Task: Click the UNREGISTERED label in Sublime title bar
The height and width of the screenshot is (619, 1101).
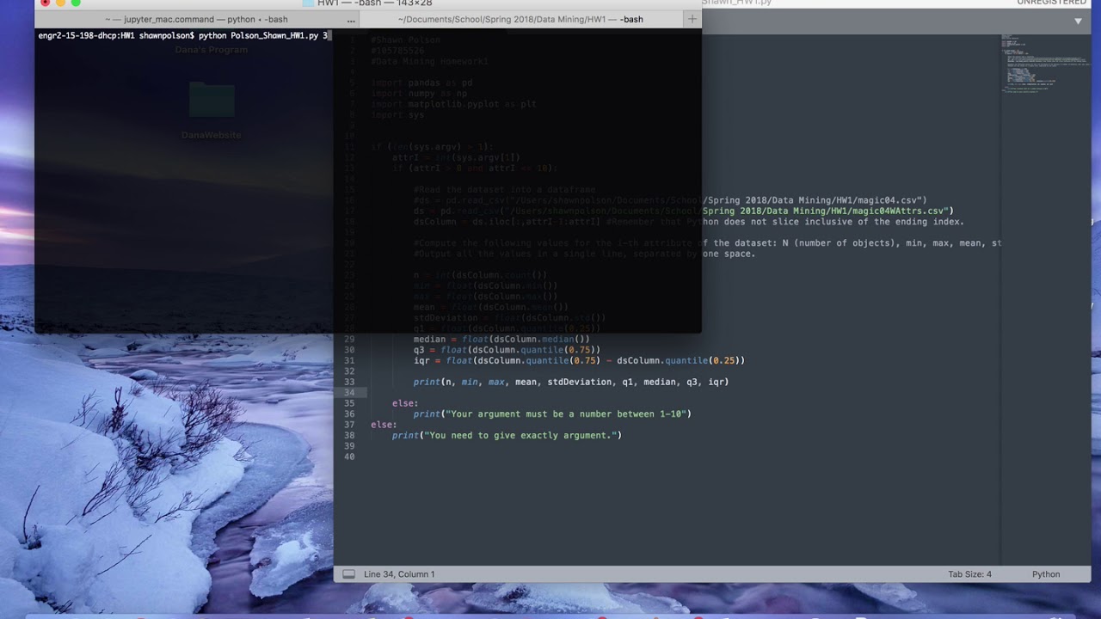Action: point(1051,3)
